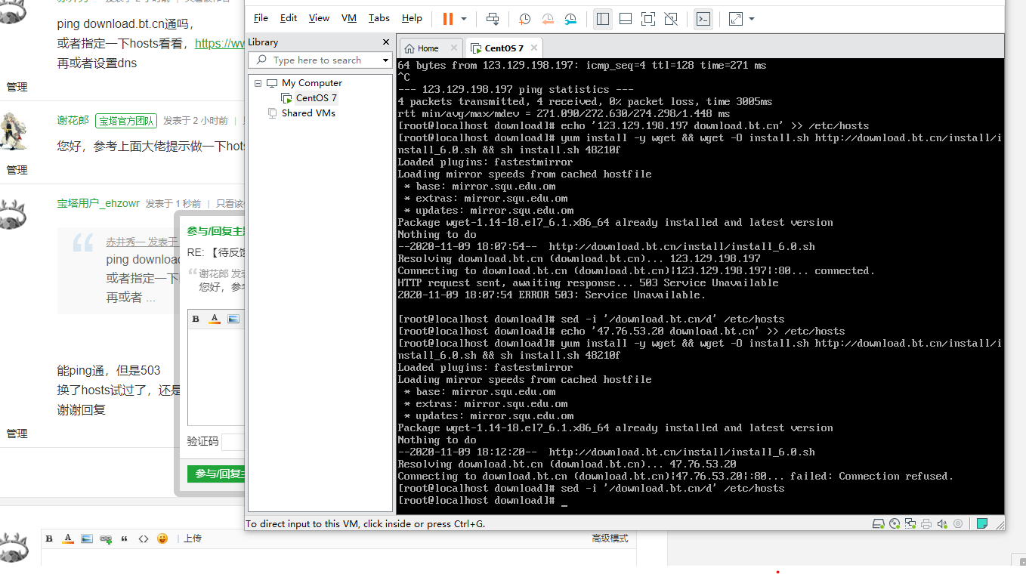Open the green https link in first post

(x=220, y=44)
